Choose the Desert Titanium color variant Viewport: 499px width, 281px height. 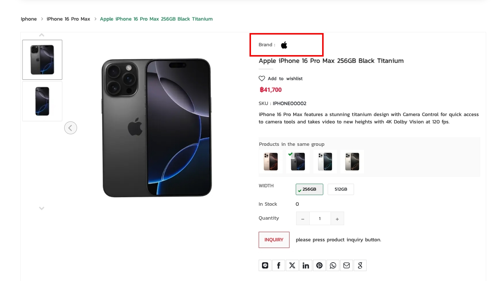click(x=271, y=162)
